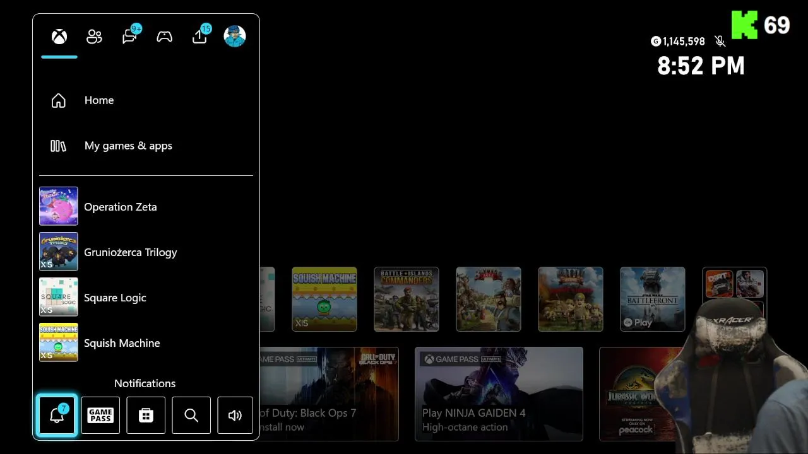The image size is (808, 454).
Task: Open My games & apps
Action: [146, 146]
